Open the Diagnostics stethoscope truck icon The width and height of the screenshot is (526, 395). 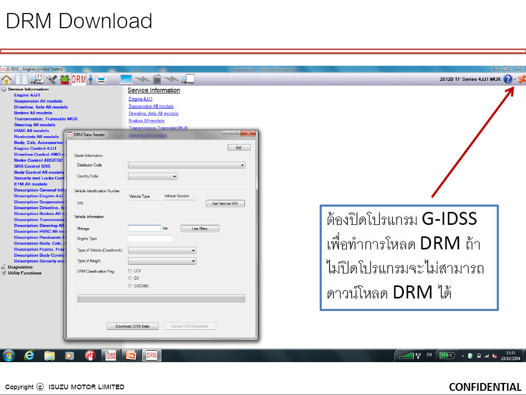pos(37,79)
